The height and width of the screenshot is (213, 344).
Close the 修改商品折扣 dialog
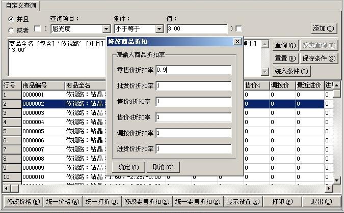coord(237,41)
